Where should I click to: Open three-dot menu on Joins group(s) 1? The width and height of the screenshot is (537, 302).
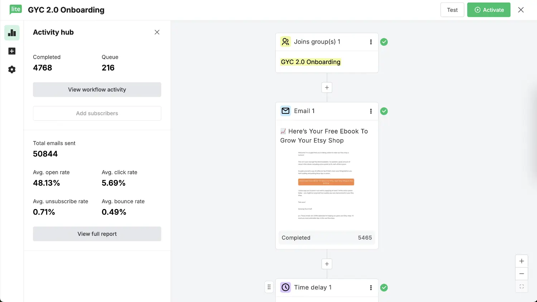click(x=371, y=42)
